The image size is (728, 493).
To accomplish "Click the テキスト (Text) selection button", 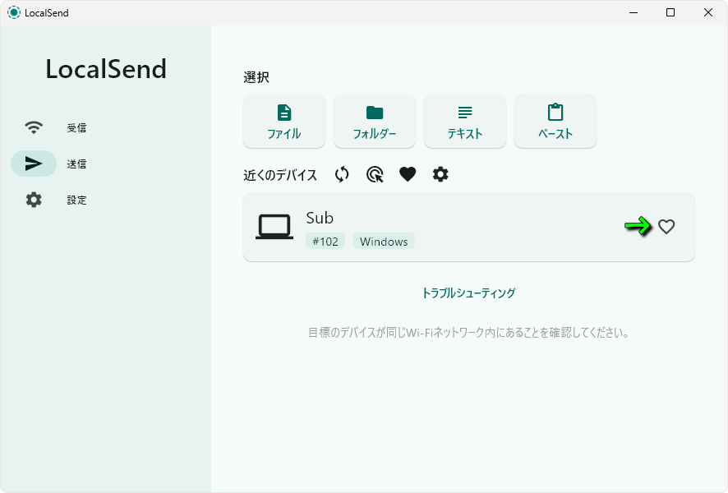I will pos(465,122).
